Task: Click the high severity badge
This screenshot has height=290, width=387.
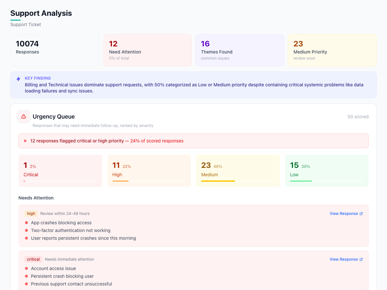Action: [31, 213]
